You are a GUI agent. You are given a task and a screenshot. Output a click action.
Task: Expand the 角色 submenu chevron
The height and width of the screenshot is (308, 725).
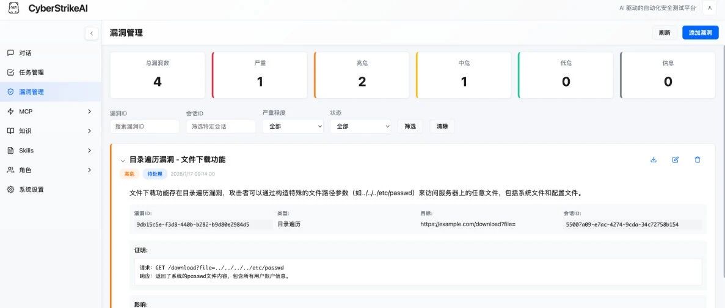click(90, 170)
